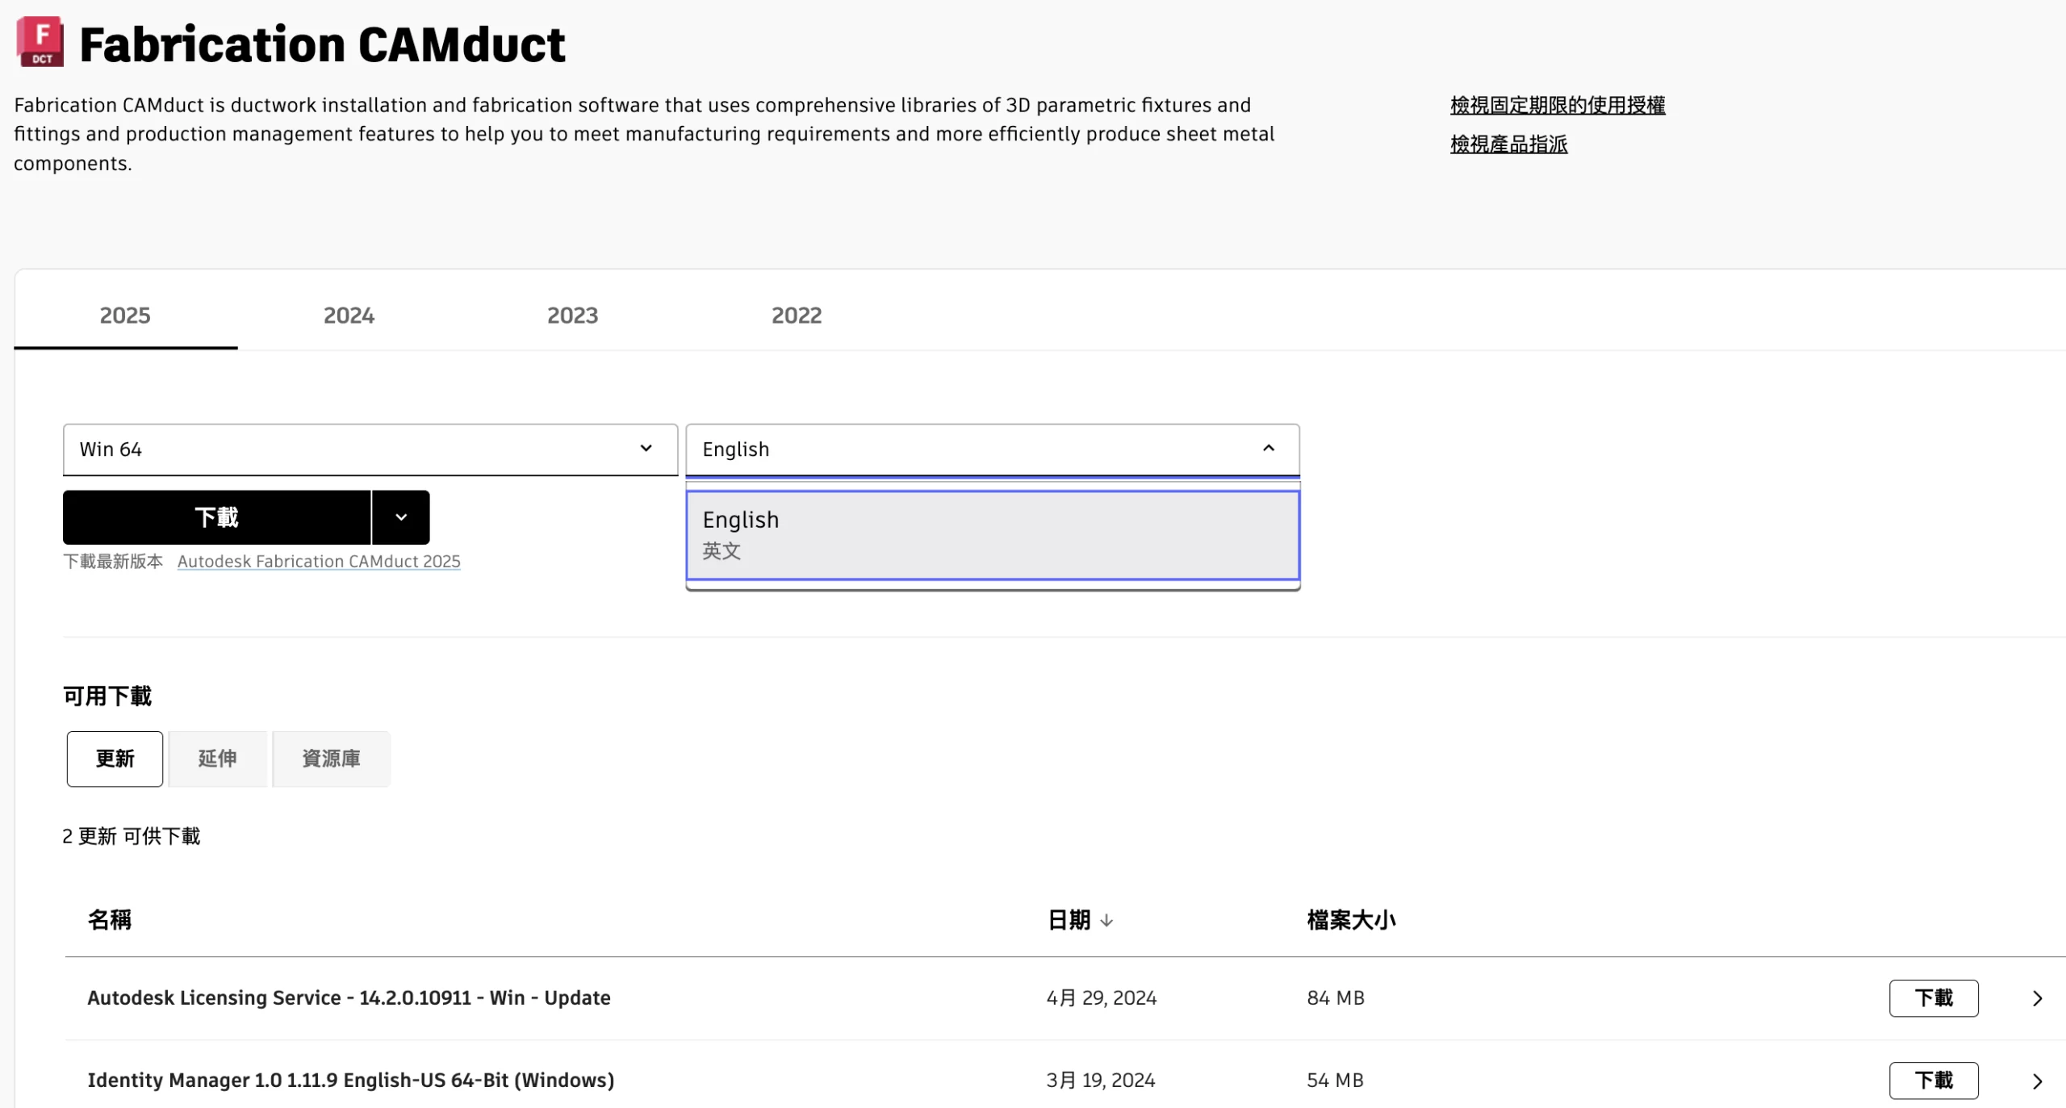Select the 資源庫 libraries filter button
2066x1108 pixels.
pyautogui.click(x=331, y=759)
